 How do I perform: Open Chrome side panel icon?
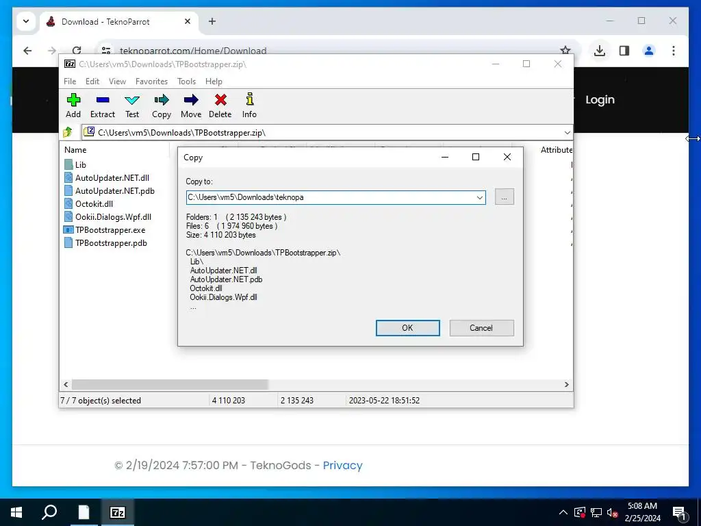point(624,51)
